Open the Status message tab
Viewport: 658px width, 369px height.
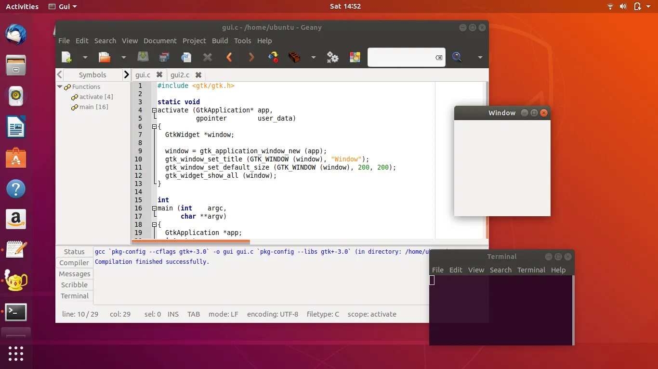coord(74,252)
